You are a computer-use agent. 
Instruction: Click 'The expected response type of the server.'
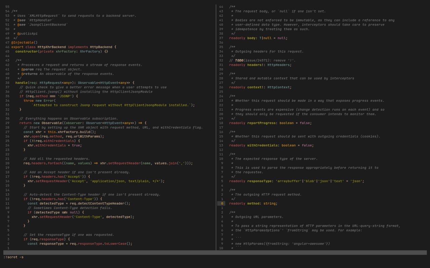click(x=276, y=159)
